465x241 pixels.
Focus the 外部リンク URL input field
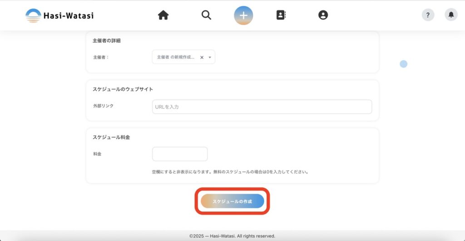[262, 107]
